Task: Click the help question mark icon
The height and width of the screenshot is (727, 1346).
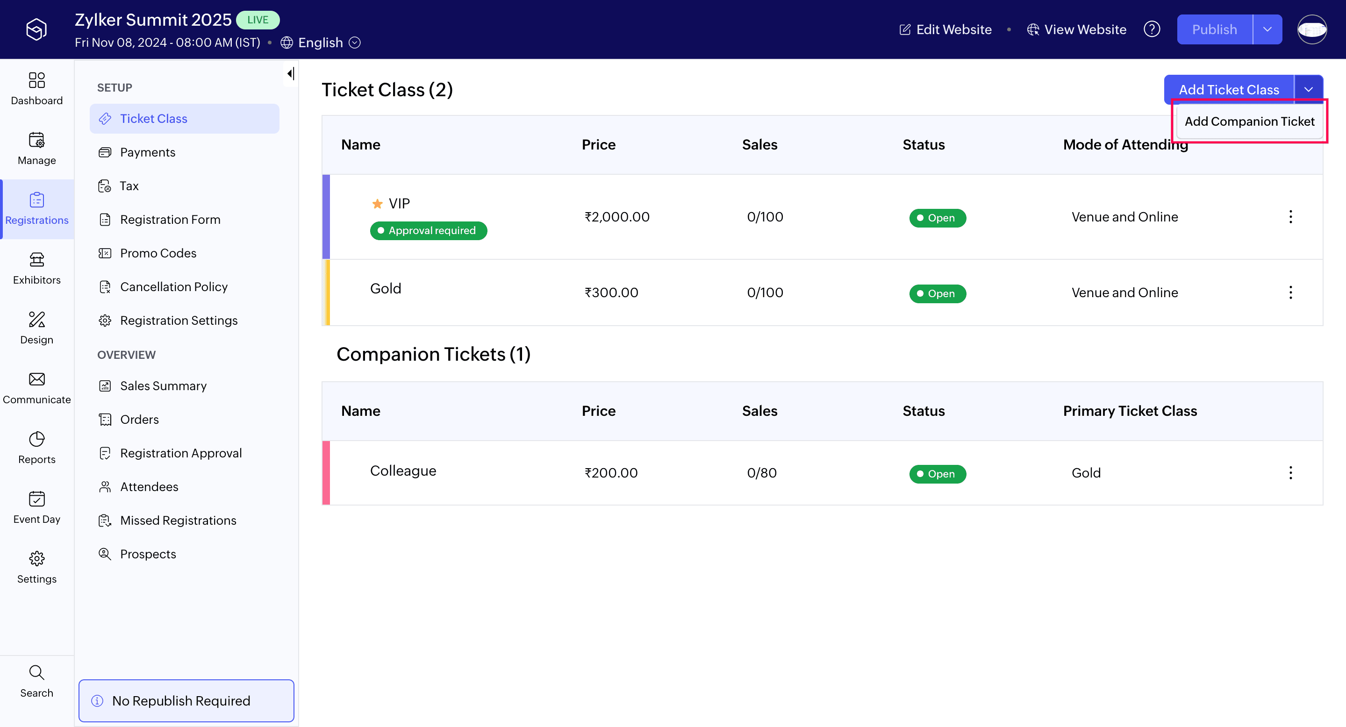Action: pyautogui.click(x=1152, y=29)
